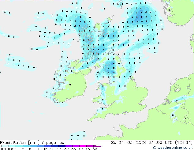194x150 pixels.
Task: Click the 20–25 mm dark blue legend swatch
Action: click(x=54, y=146)
